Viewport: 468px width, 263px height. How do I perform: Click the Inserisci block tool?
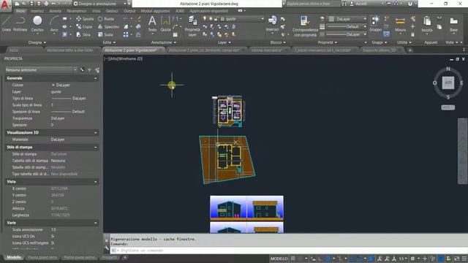(272, 24)
